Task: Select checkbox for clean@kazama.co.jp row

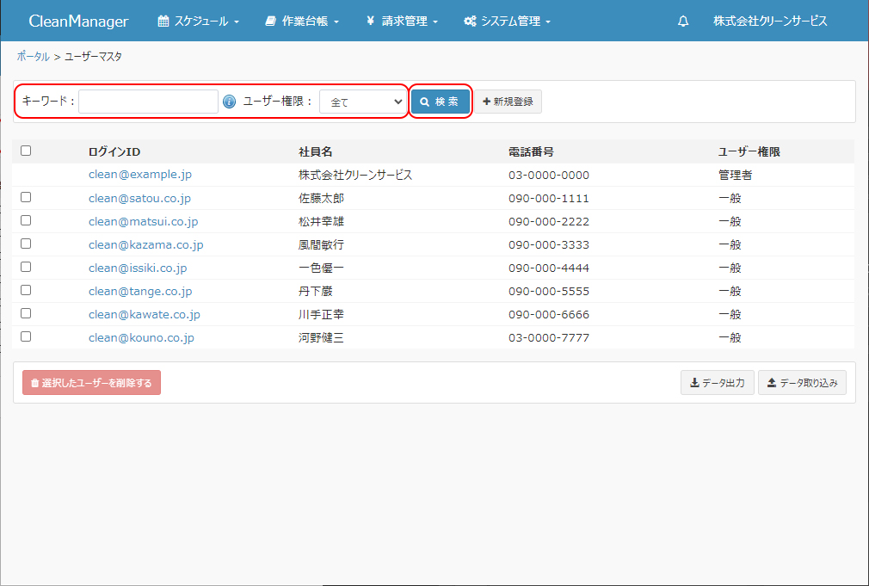Action: point(26,244)
